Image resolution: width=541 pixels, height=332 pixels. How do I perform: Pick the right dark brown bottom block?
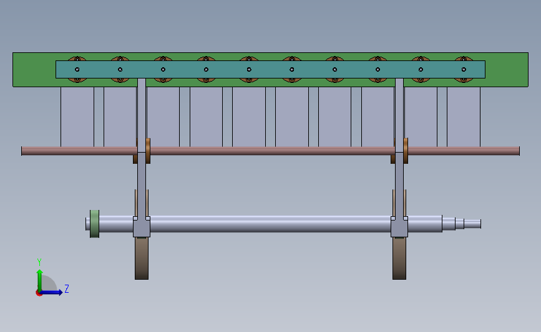[399, 258]
